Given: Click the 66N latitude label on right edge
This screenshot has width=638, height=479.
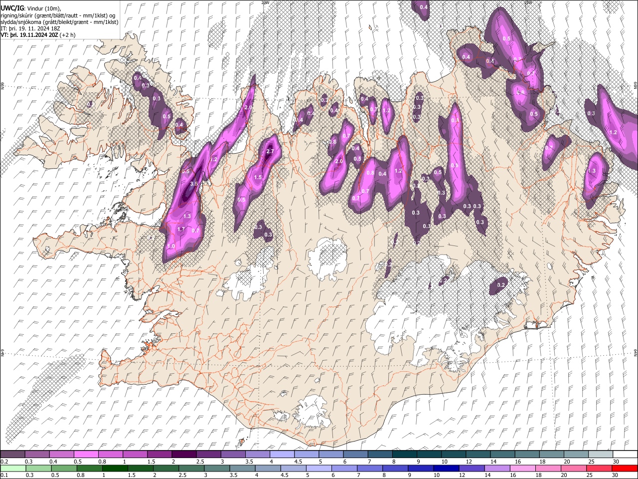Looking at the screenshot, I should pyautogui.click(x=636, y=86).
